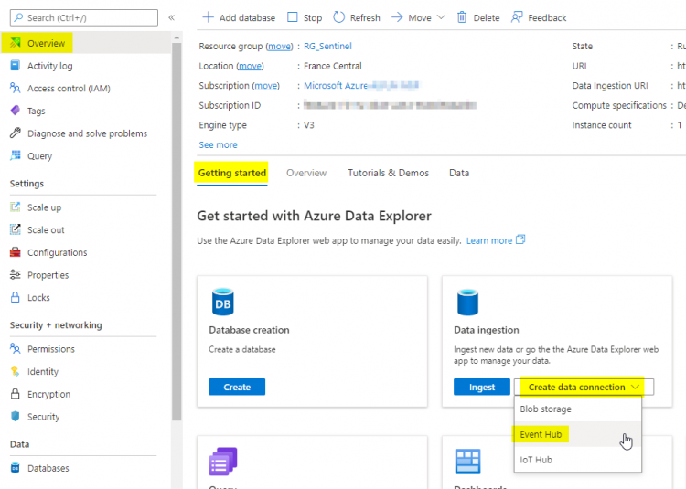The width and height of the screenshot is (686, 489).
Task: Click the Properties sliders icon
Action: 16,274
